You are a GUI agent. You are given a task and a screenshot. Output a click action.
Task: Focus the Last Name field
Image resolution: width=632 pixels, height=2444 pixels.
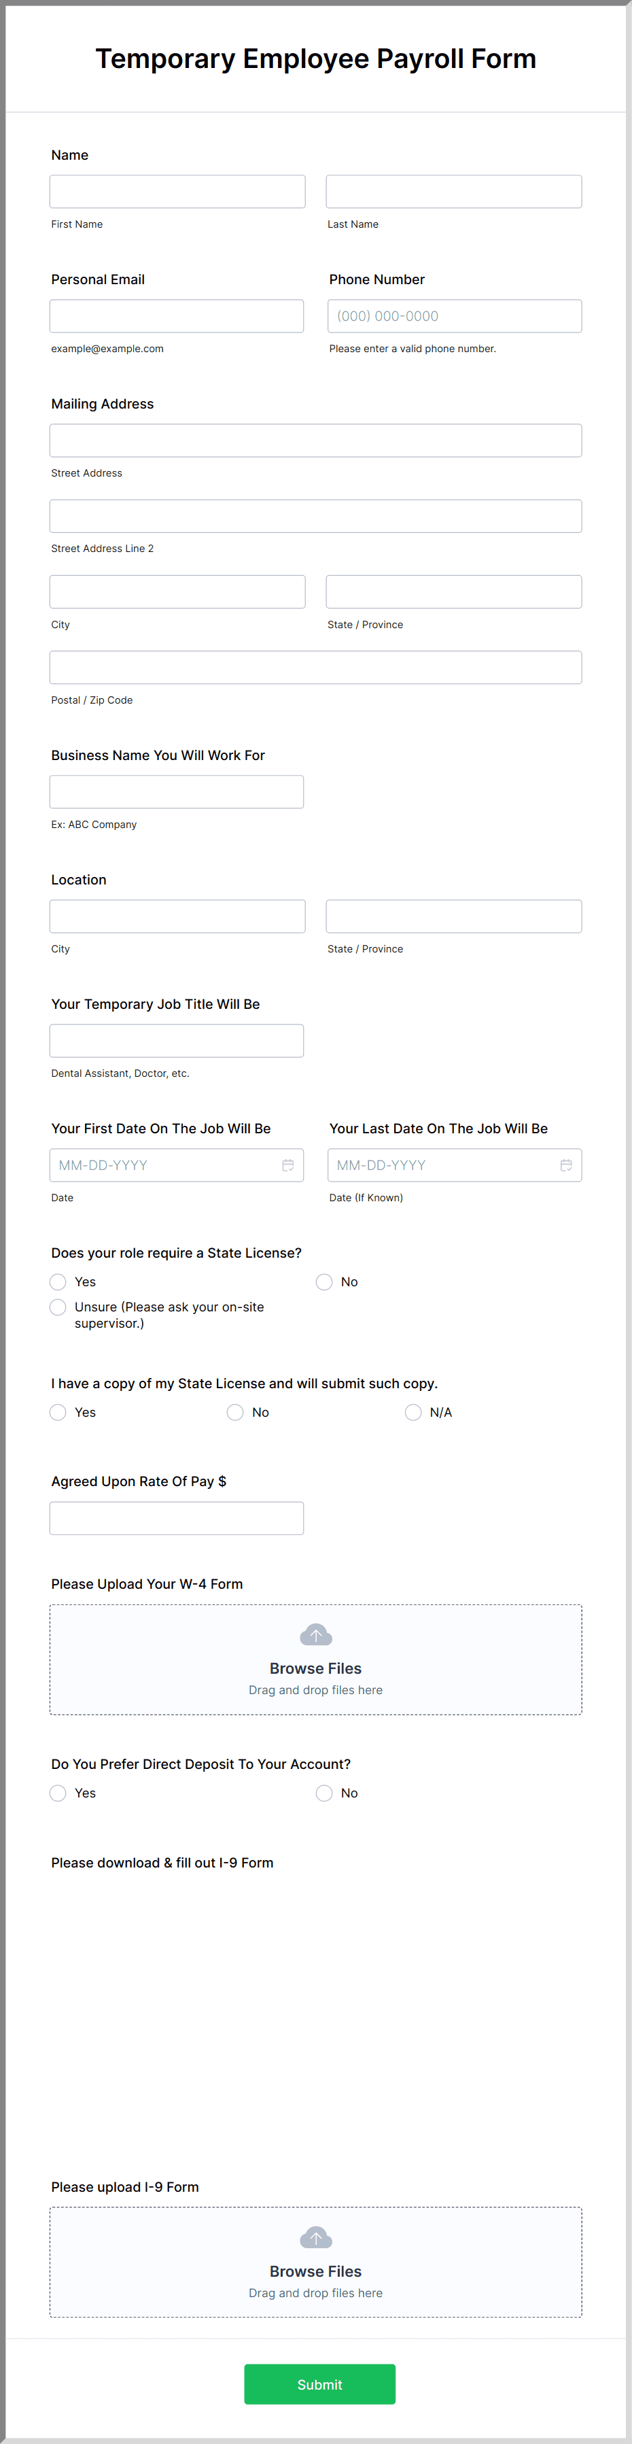tap(453, 192)
